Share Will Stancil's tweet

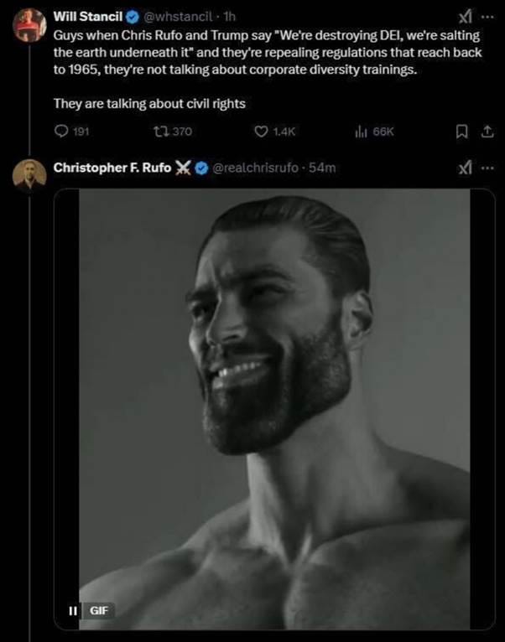(487, 131)
